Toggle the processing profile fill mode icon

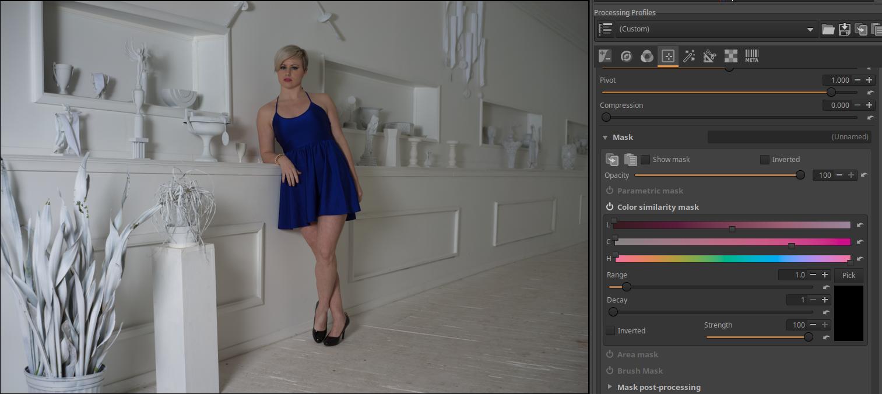point(606,29)
